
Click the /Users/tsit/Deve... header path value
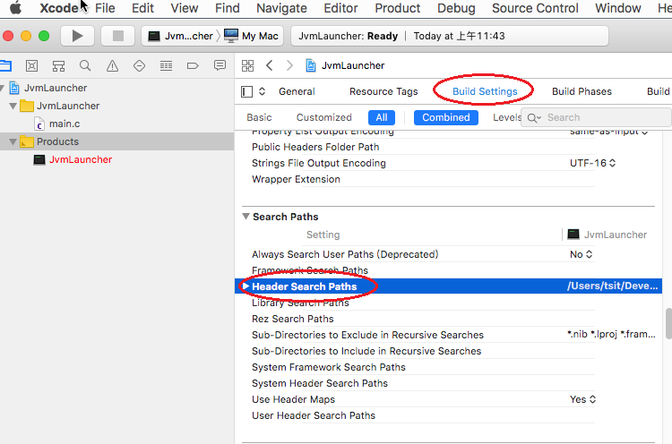(613, 286)
